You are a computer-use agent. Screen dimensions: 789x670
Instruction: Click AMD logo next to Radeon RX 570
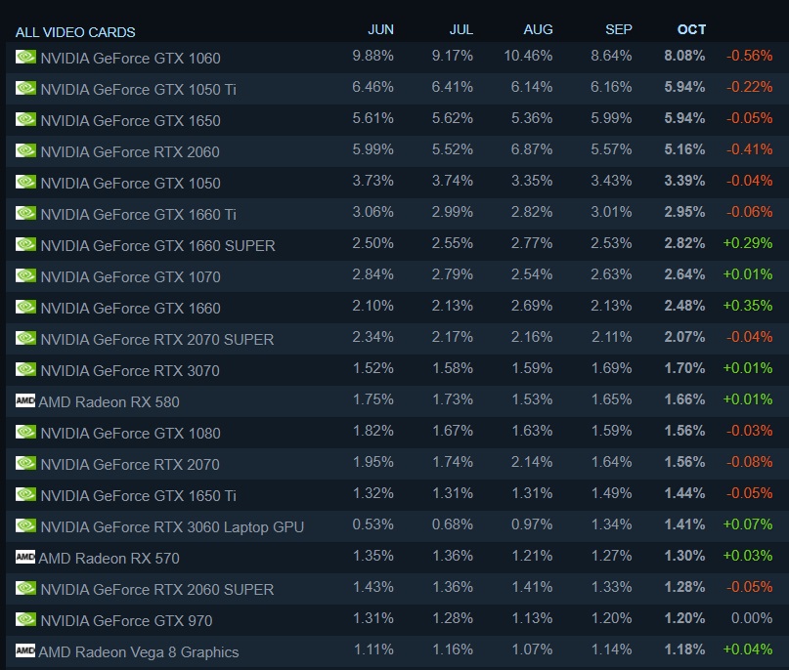(x=25, y=557)
